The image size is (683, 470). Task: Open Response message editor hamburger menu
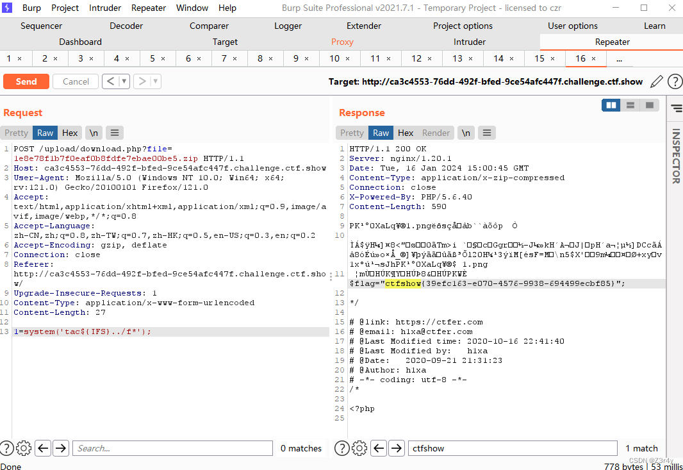tap(487, 133)
